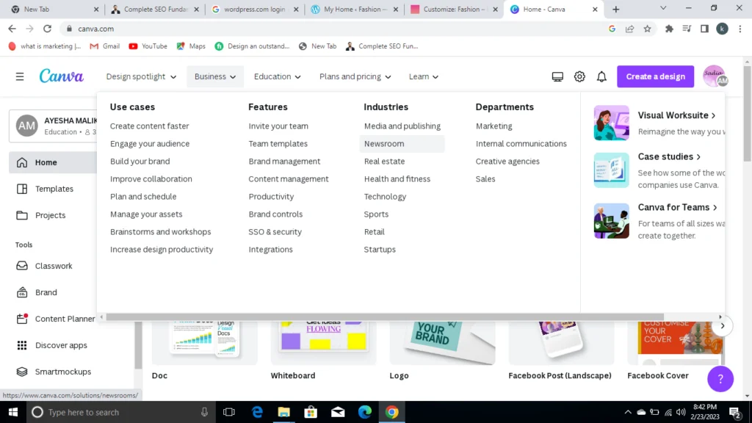Open Mail app in the taskbar
The image size is (752, 423).
point(338,412)
